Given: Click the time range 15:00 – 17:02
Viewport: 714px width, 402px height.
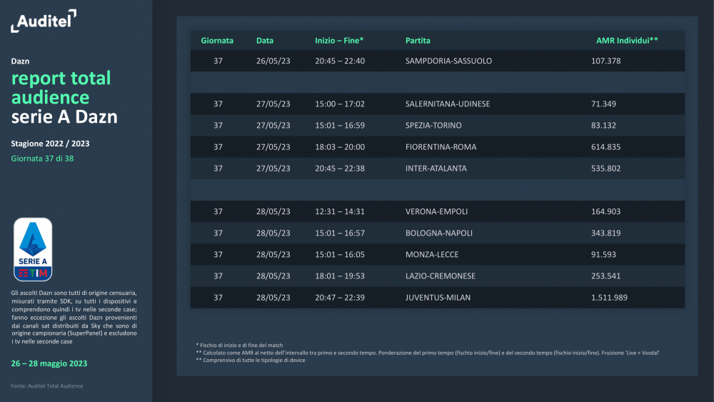Looking at the screenshot, I should click(340, 104).
